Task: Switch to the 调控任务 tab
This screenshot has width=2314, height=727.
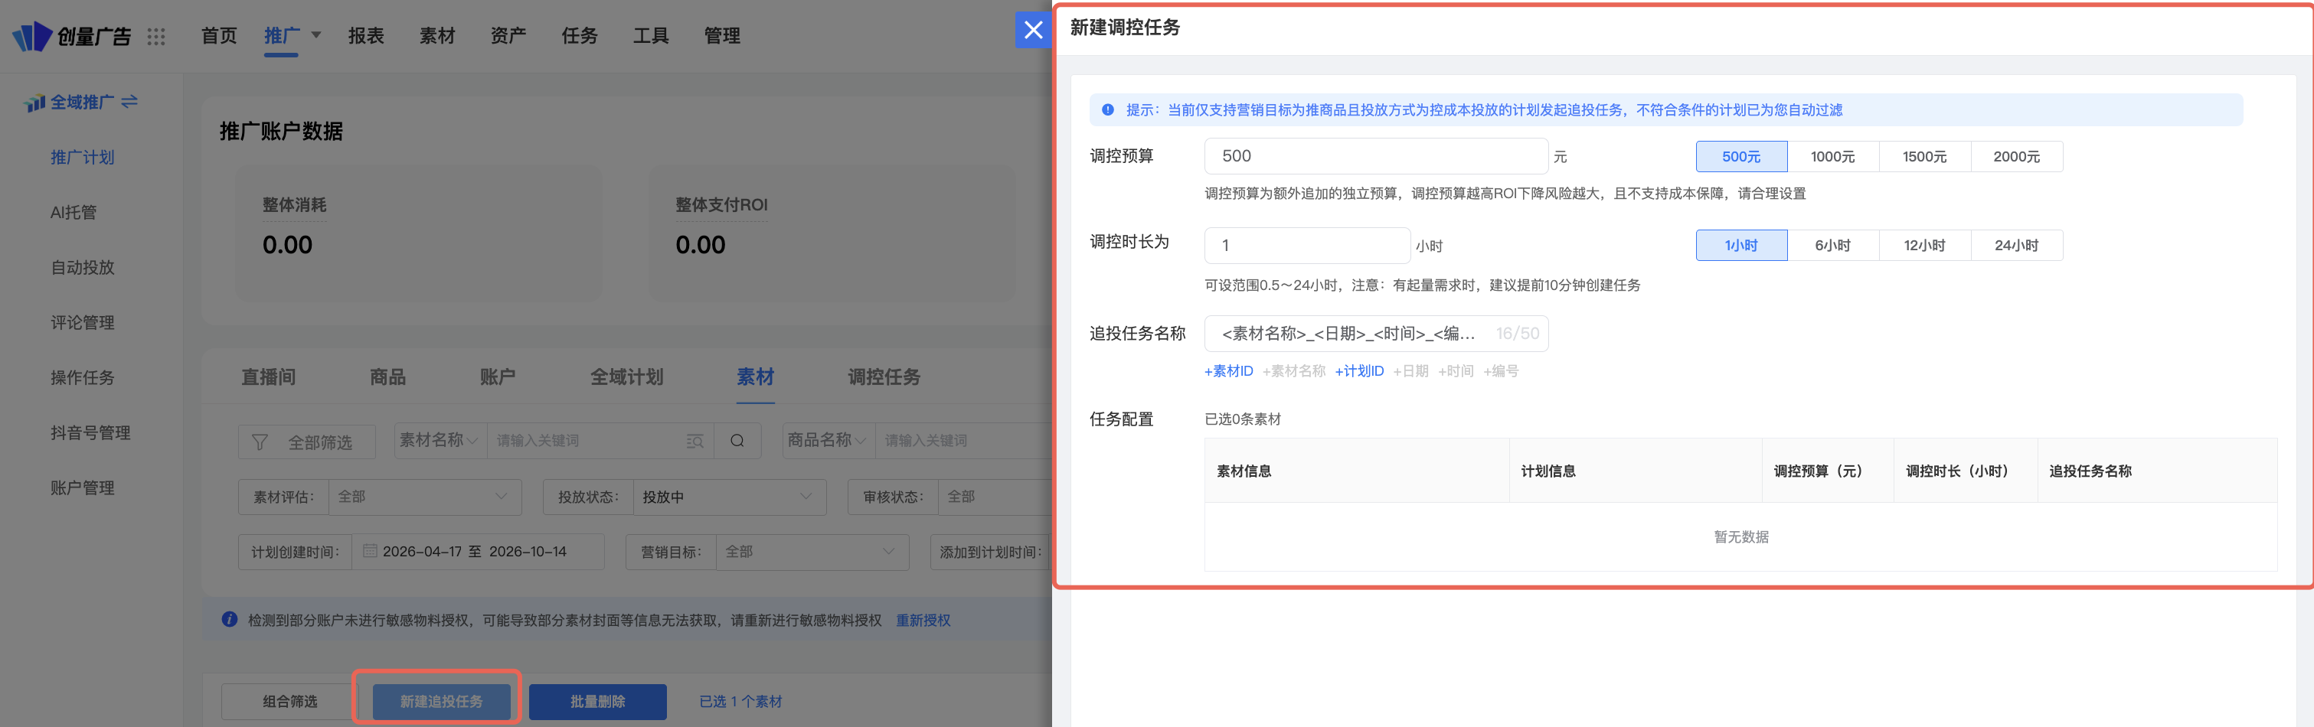Action: pyautogui.click(x=884, y=377)
